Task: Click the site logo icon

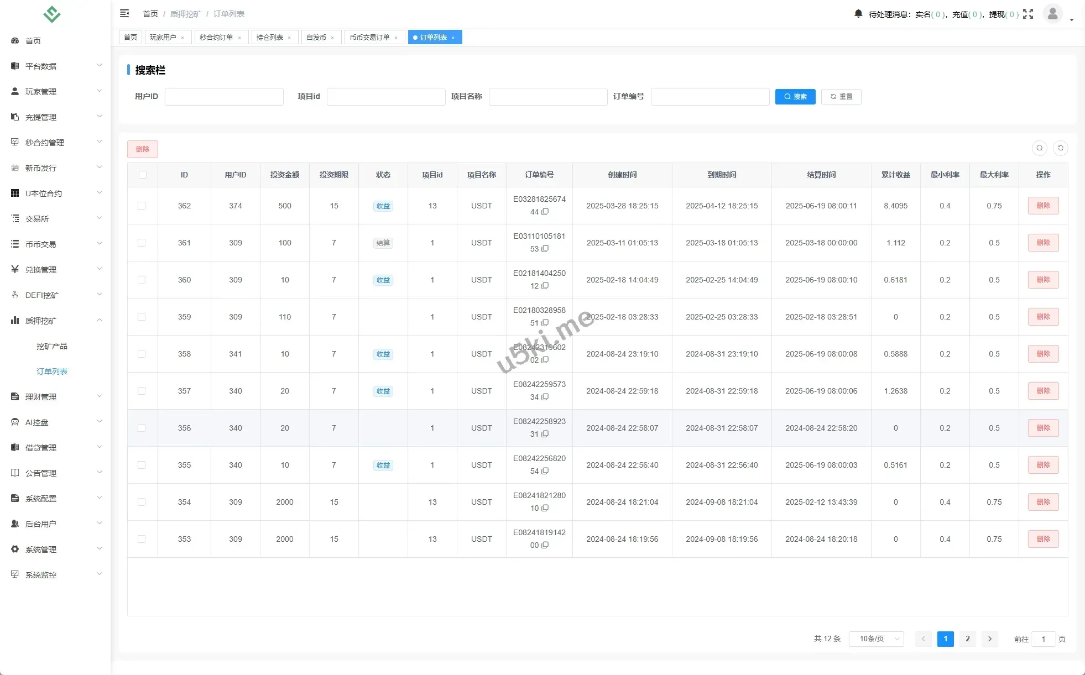Action: coord(52,14)
